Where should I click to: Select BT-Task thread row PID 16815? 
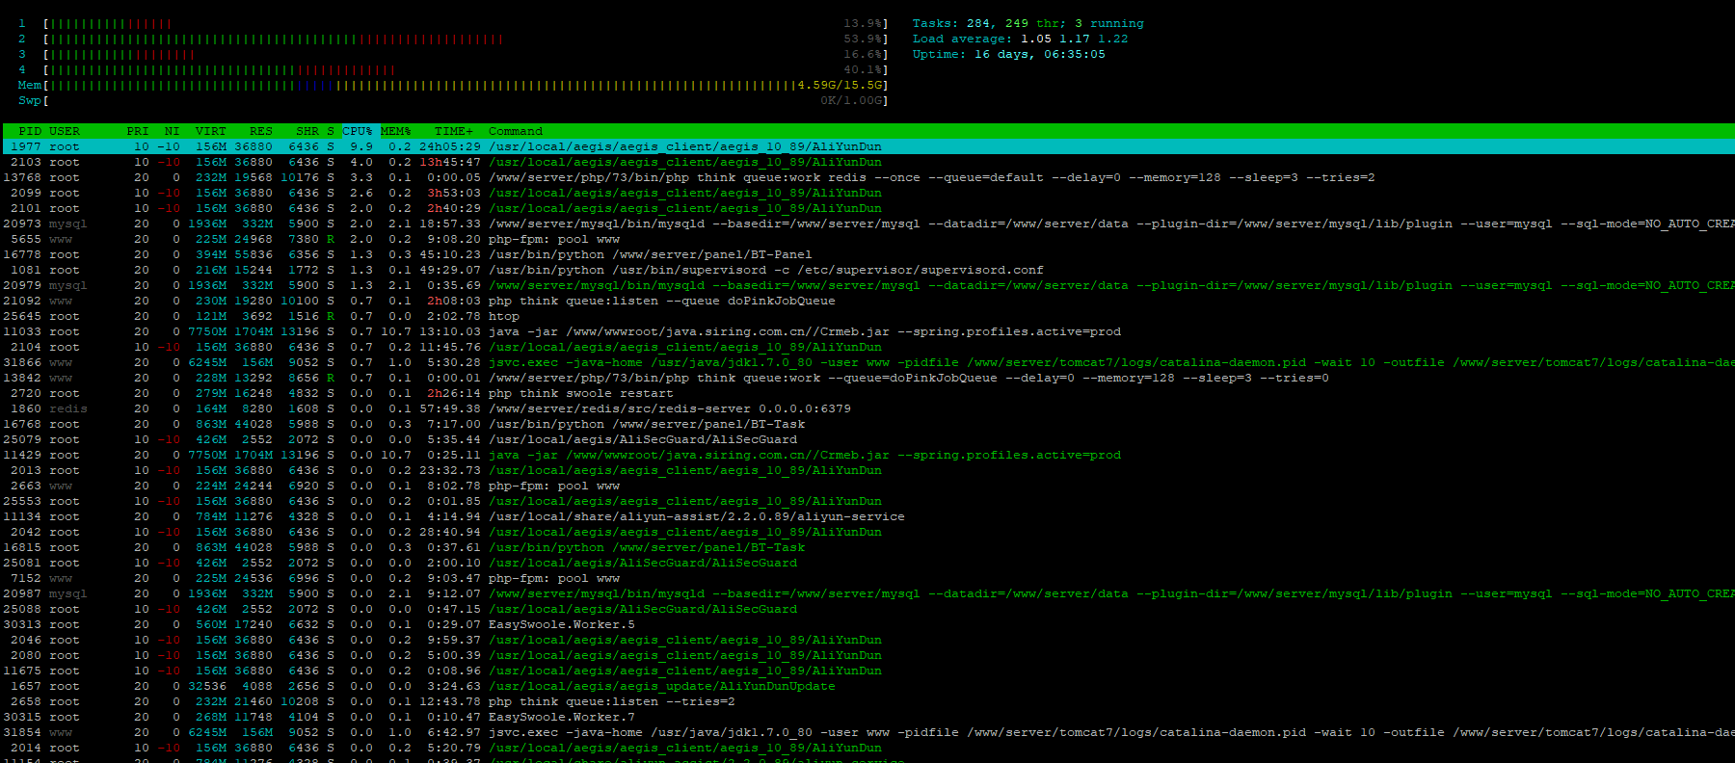(867, 547)
